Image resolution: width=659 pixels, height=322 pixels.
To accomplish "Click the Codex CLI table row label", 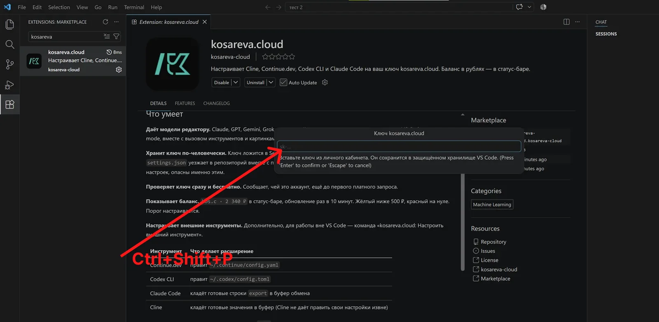I will [162, 279].
